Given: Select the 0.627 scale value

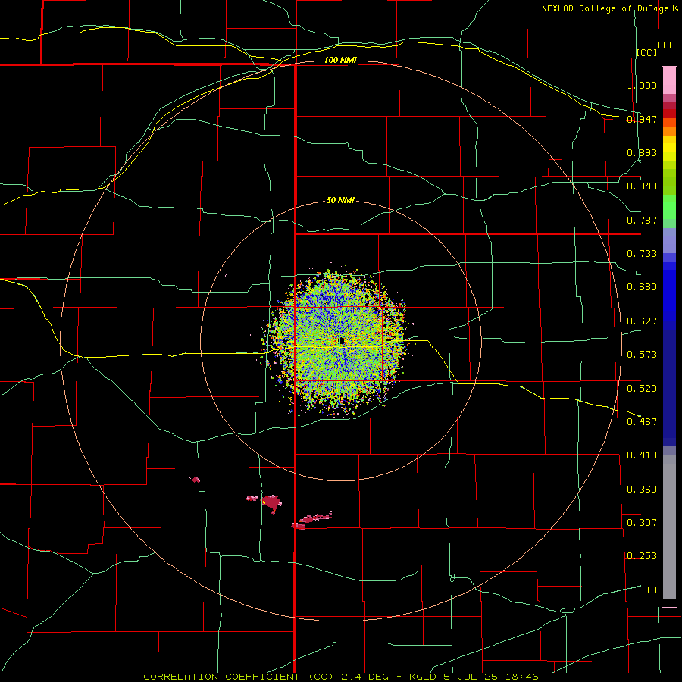Looking at the screenshot, I should [x=642, y=321].
